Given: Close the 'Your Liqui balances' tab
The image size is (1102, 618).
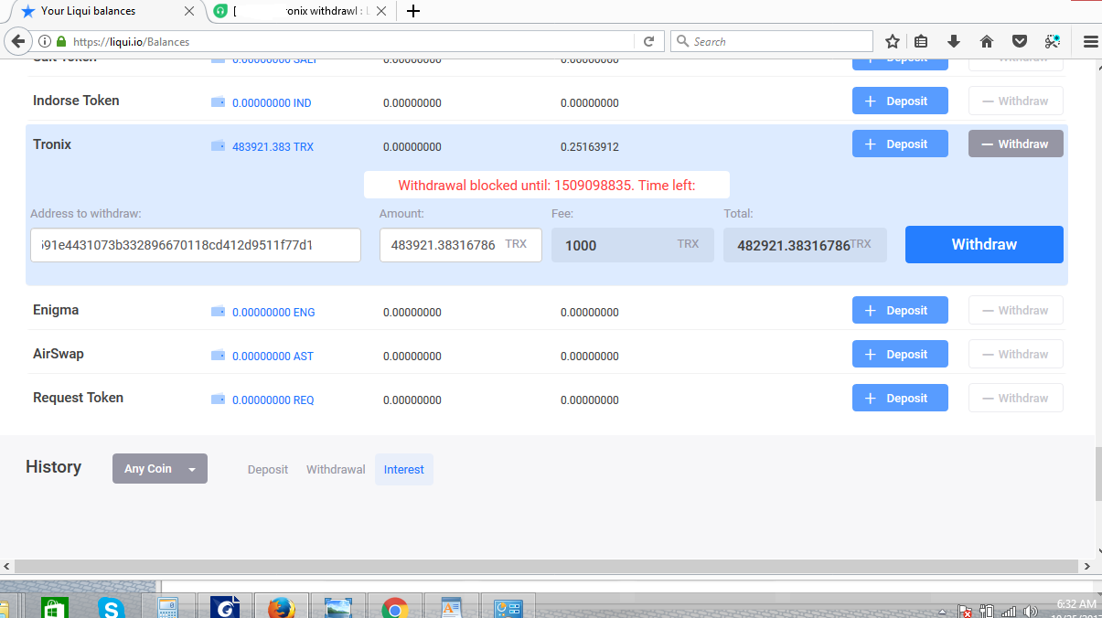Looking at the screenshot, I should pos(190,11).
